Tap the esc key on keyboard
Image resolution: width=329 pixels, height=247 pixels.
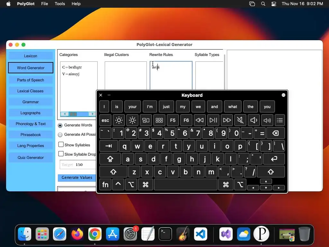pyautogui.click(x=105, y=120)
